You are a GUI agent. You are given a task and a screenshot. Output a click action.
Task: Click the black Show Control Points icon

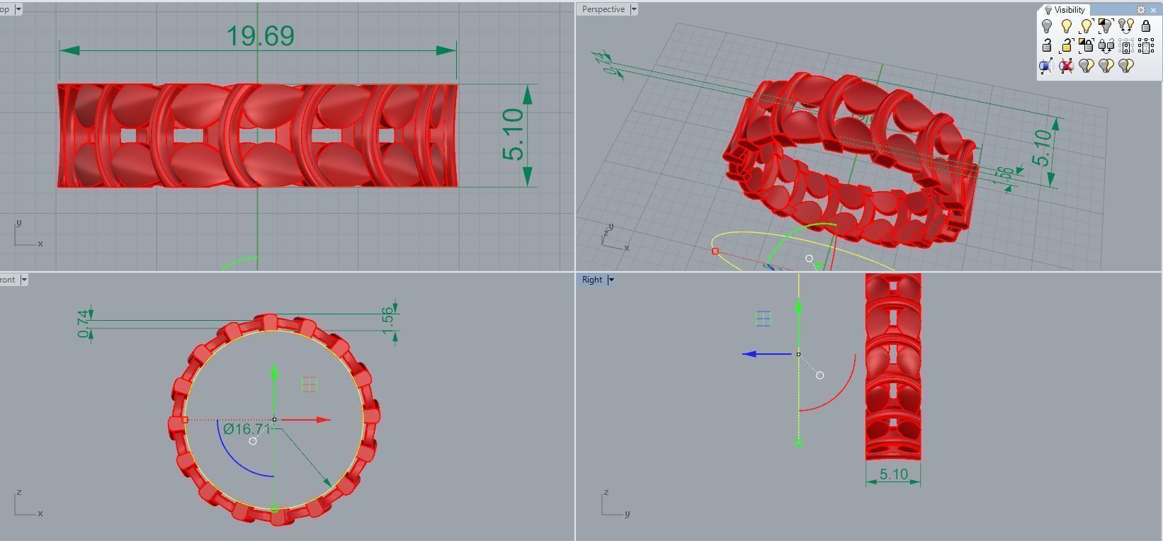[x=1146, y=46]
